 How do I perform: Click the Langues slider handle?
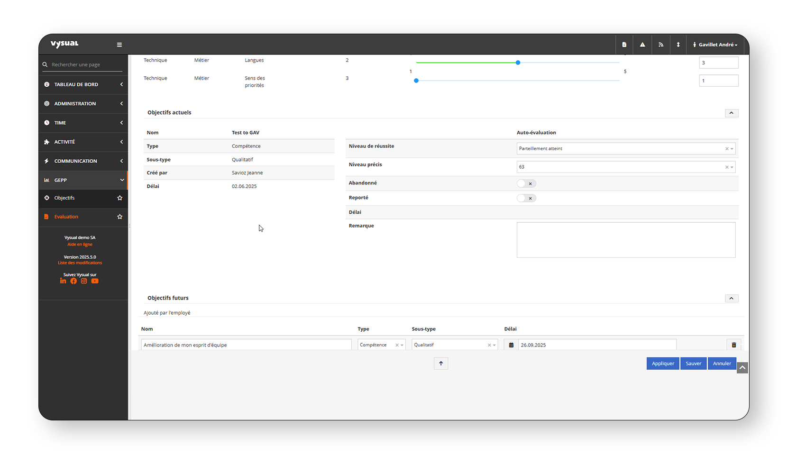[x=518, y=63]
